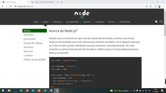
Task: Open SEGURIDAD in nav bar
Action: (x=99, y=22)
